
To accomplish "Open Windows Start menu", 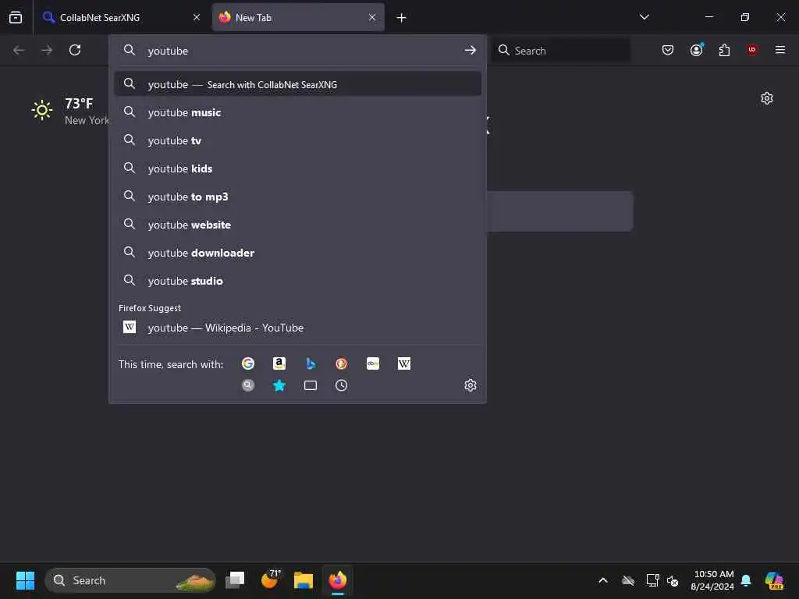I will [x=25, y=580].
